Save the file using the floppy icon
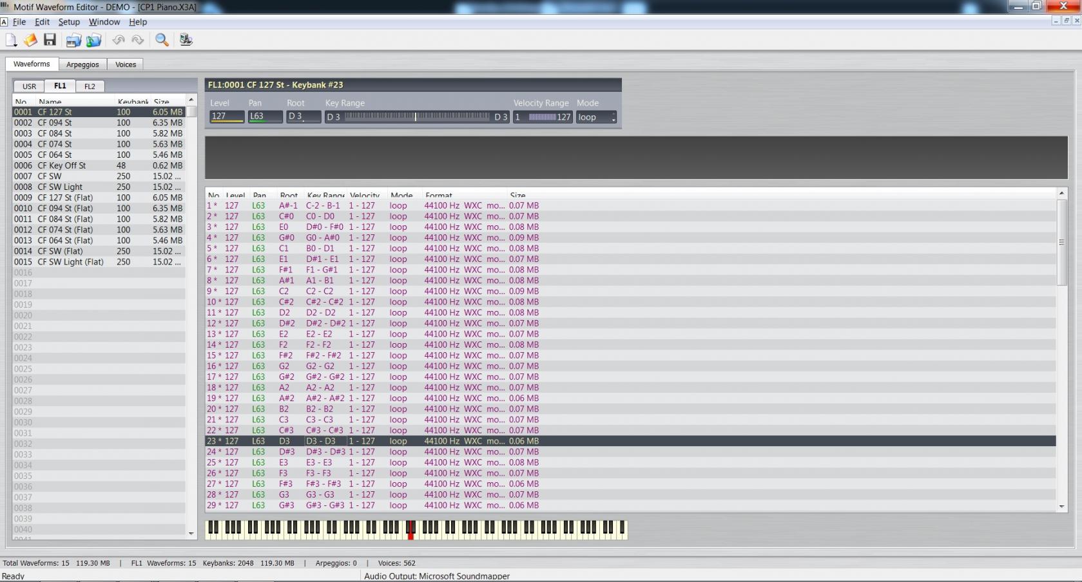This screenshot has height=582, width=1082. 50,40
